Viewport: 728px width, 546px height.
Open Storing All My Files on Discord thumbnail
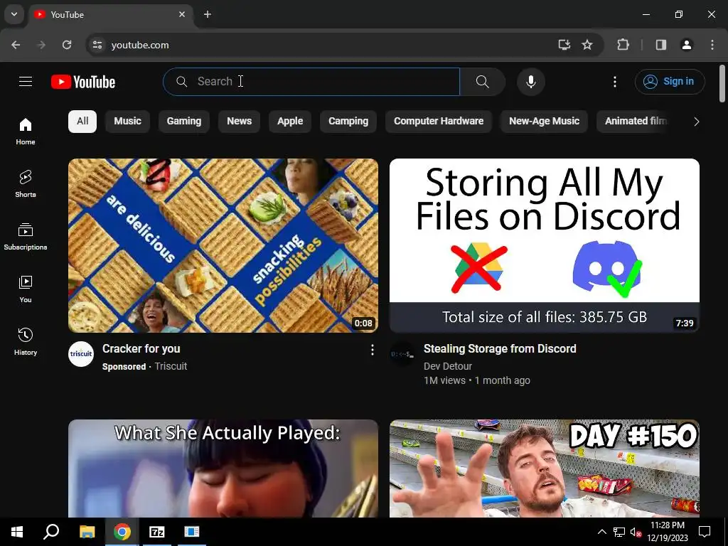click(545, 245)
